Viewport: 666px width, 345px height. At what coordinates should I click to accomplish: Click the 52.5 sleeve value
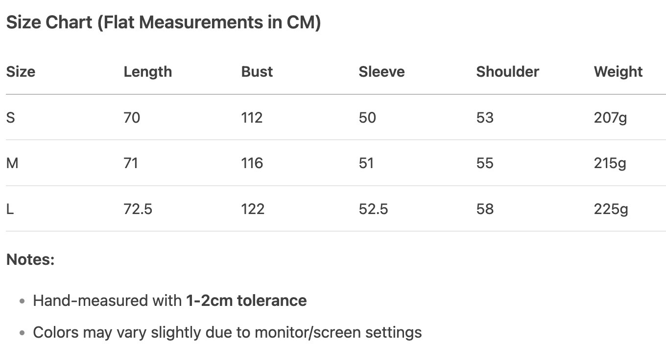(373, 209)
